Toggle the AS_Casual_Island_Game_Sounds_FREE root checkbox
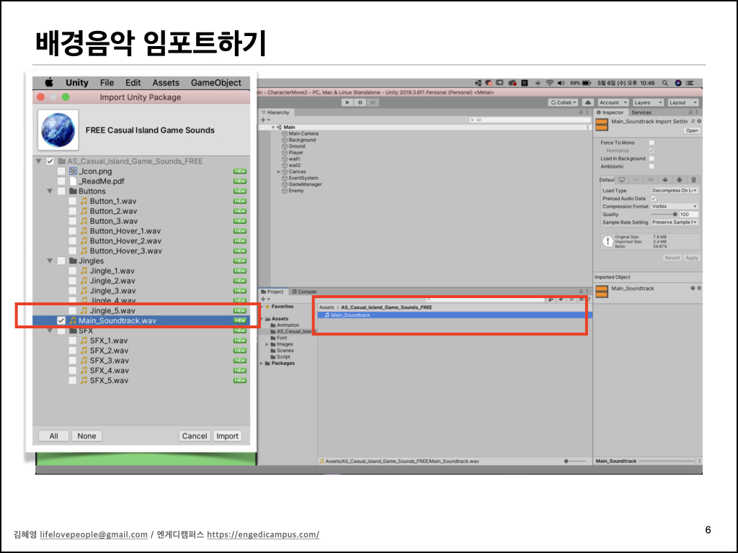 [50, 161]
